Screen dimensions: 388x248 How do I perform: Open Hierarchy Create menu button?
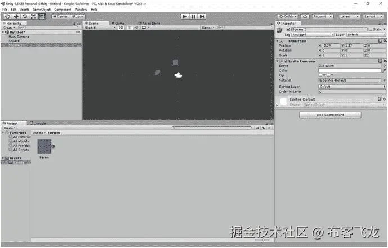9,28
